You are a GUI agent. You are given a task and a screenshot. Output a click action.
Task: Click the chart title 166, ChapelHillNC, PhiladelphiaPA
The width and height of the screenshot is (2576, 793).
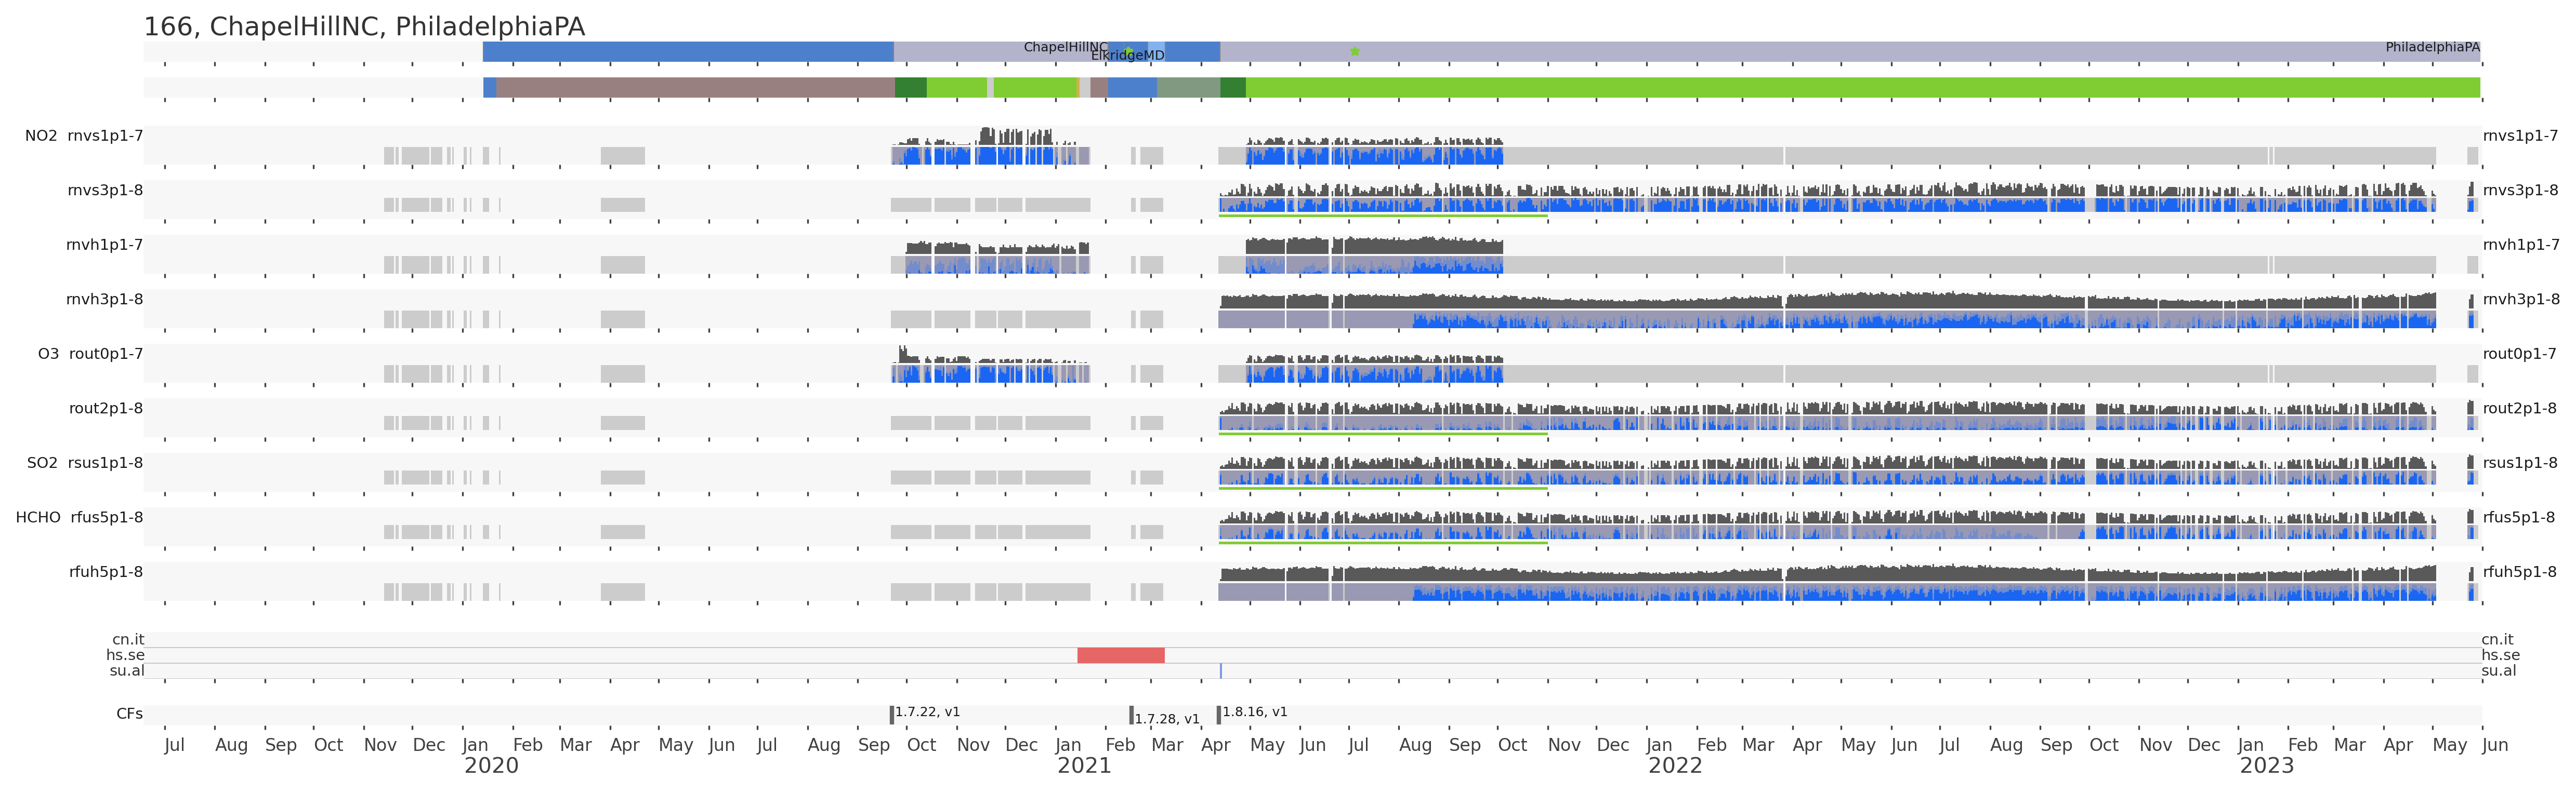pos(364,27)
